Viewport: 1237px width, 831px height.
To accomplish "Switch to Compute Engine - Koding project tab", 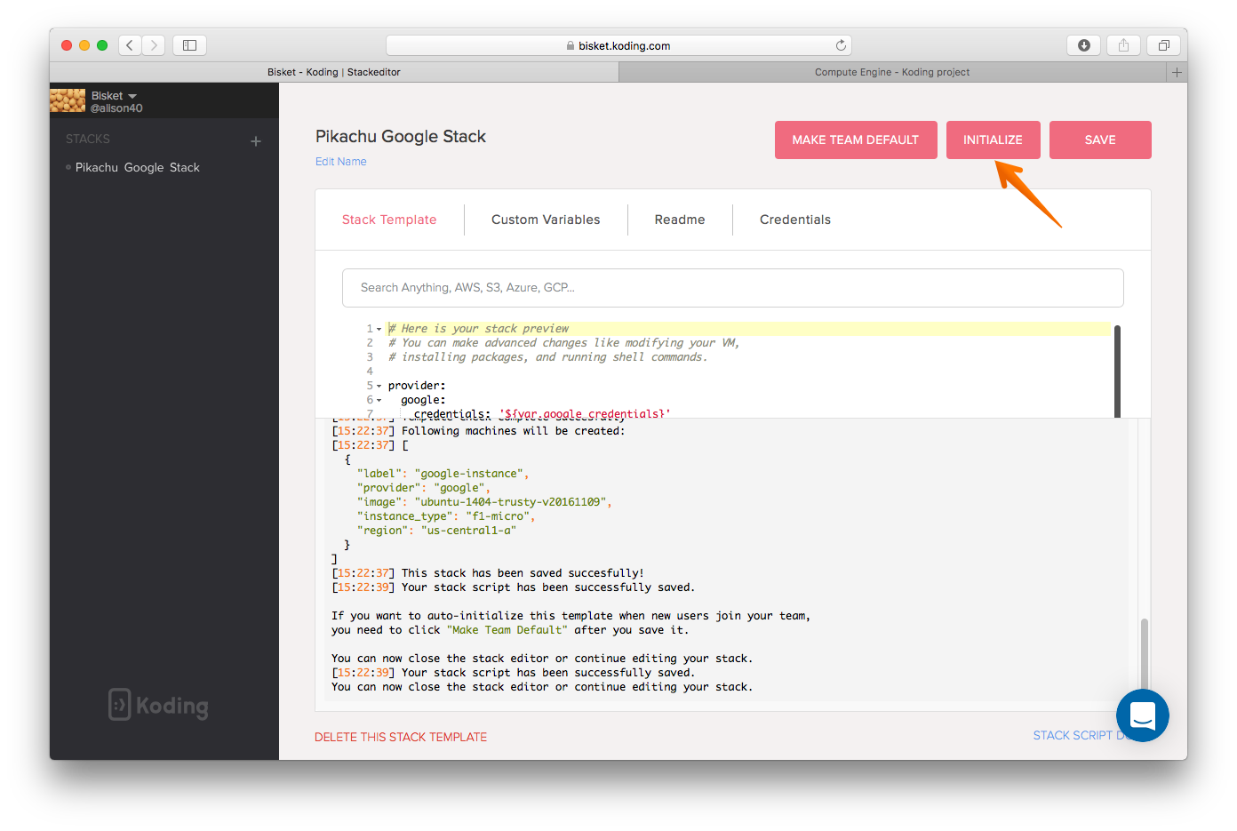I will point(892,72).
